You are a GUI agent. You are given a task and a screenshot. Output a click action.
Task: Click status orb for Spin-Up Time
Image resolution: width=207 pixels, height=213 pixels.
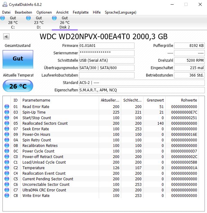[7, 112]
